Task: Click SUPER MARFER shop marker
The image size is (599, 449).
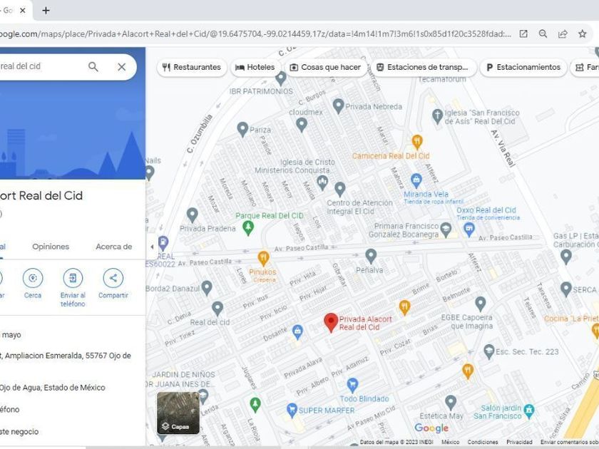Action: tap(292, 410)
